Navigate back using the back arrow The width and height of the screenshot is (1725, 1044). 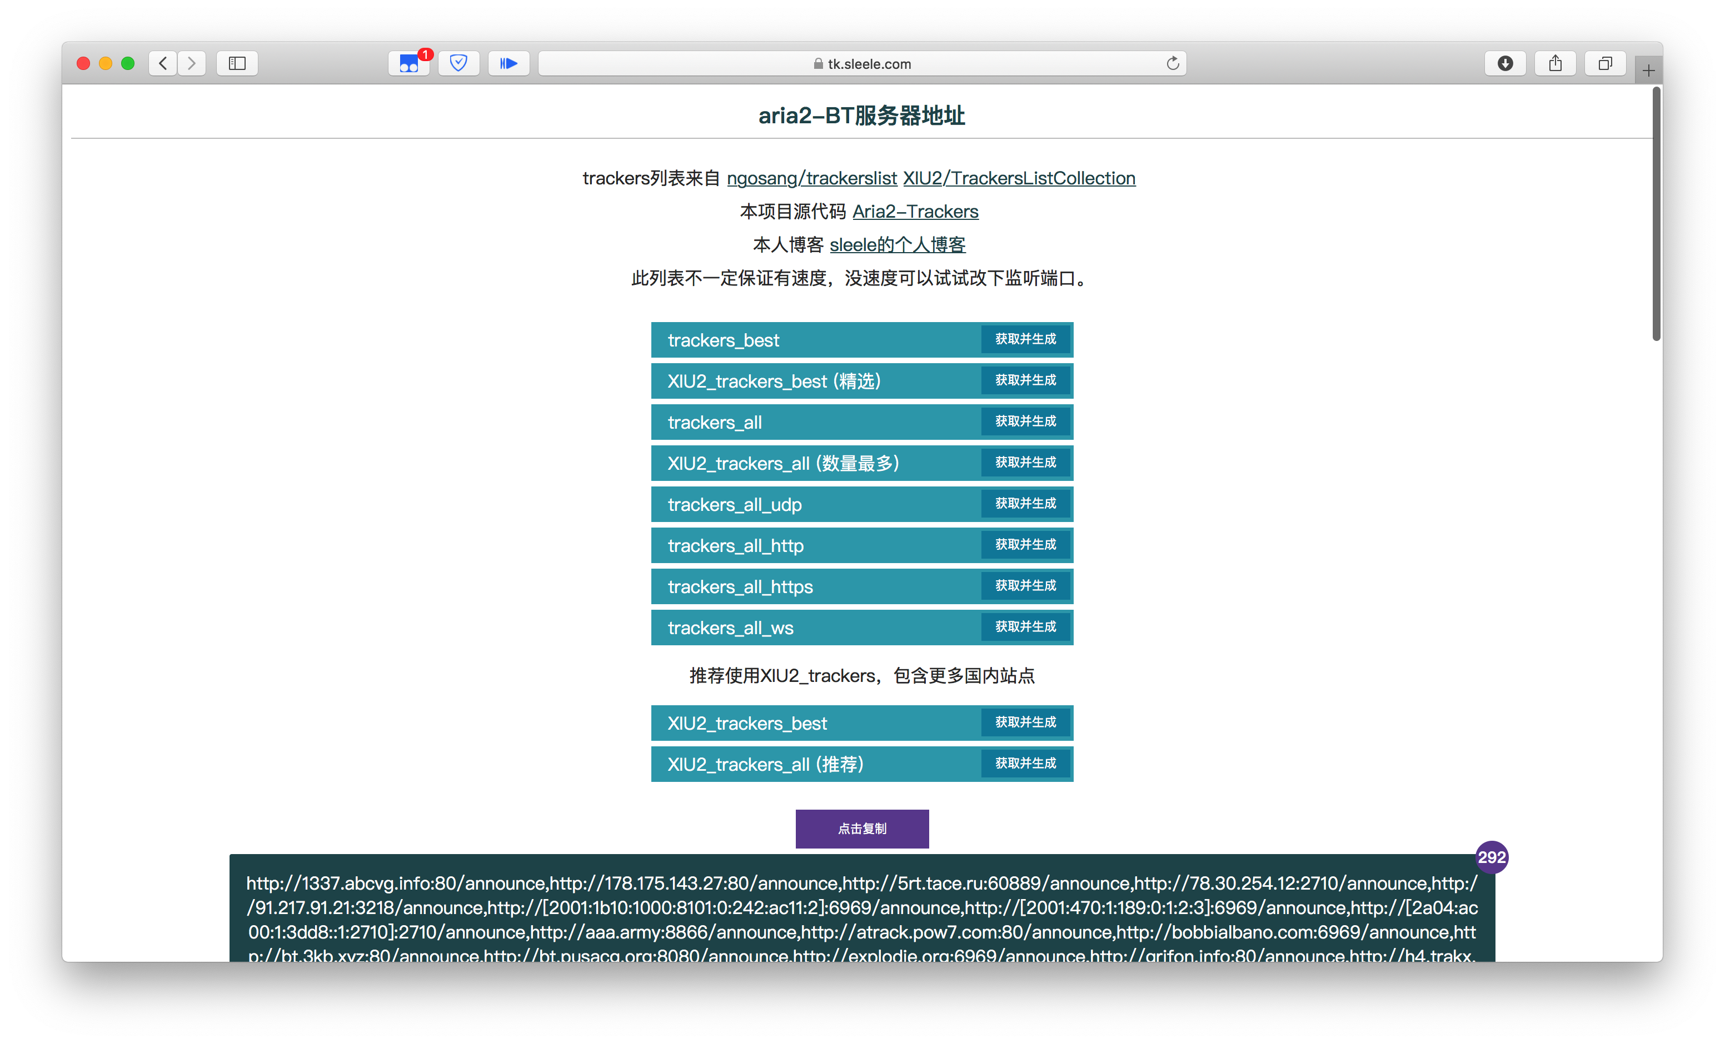(162, 63)
